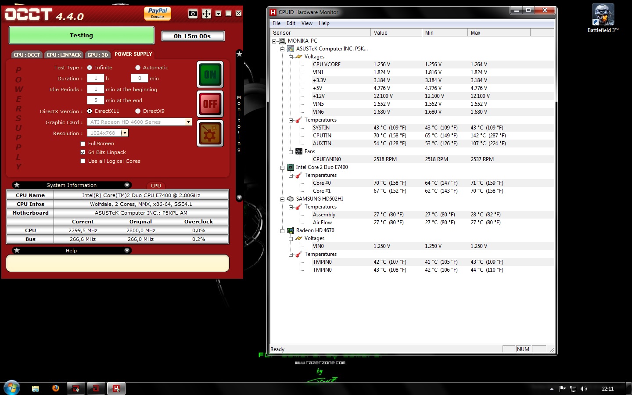Switch to GPU:3D tab

tap(97, 55)
